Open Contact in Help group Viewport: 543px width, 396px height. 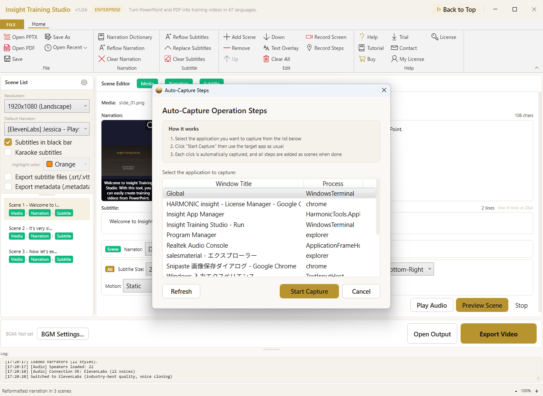404,48
